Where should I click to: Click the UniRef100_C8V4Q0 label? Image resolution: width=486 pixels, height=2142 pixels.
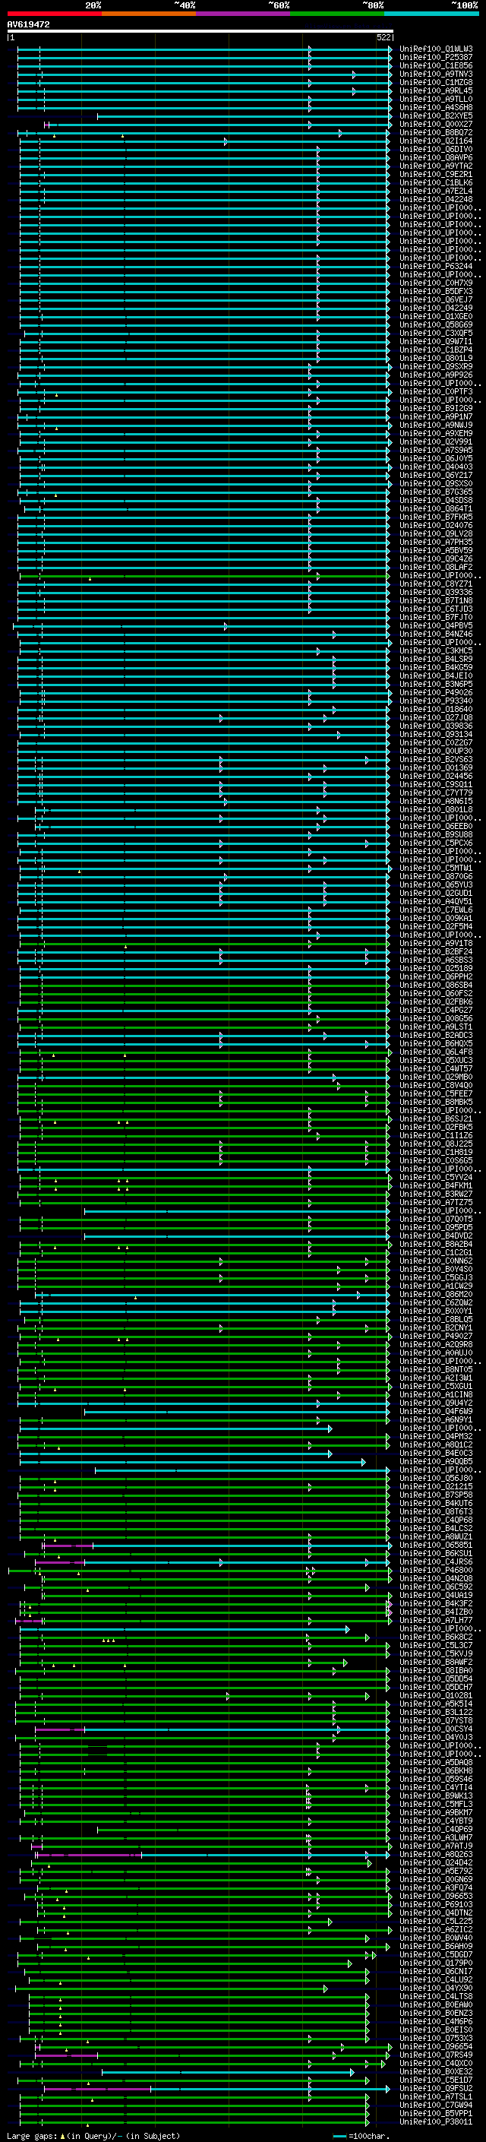[436, 1086]
